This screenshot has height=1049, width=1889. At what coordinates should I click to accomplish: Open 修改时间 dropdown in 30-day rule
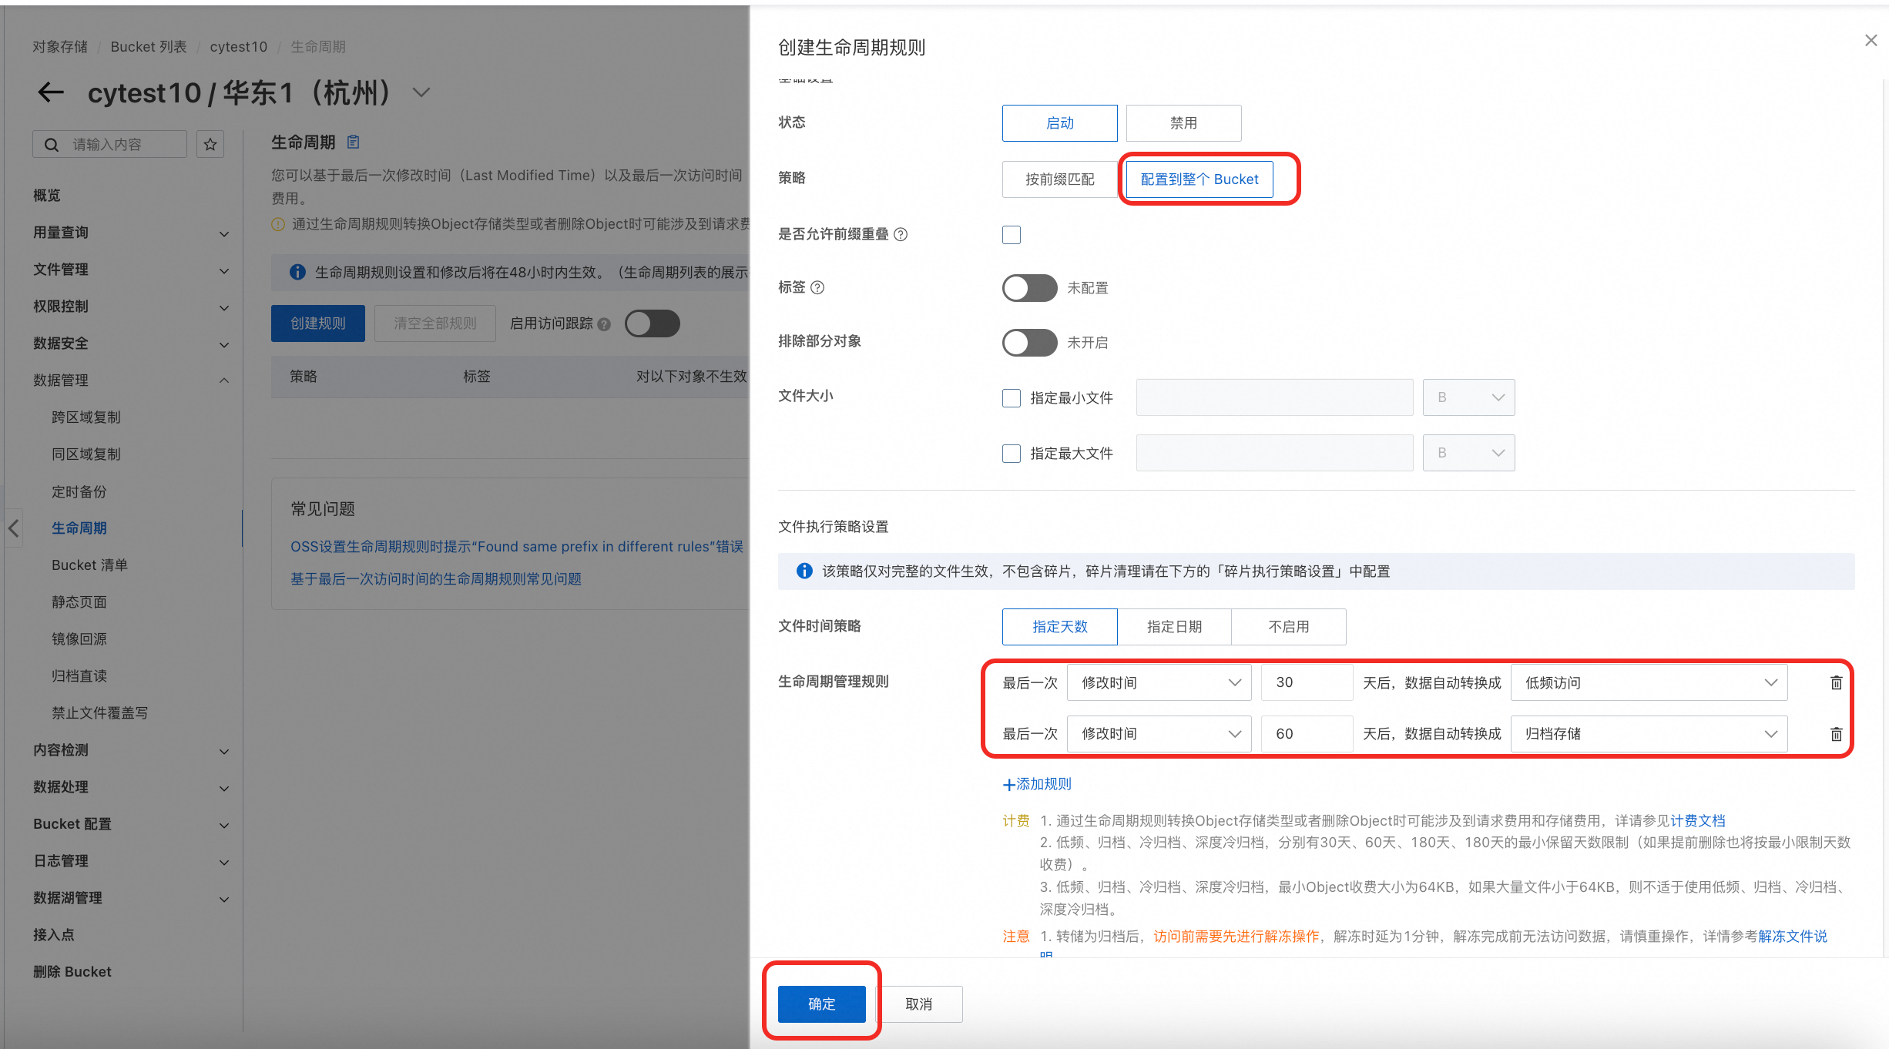click(x=1159, y=682)
